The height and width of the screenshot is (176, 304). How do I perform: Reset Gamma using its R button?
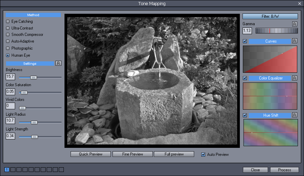click(295, 24)
